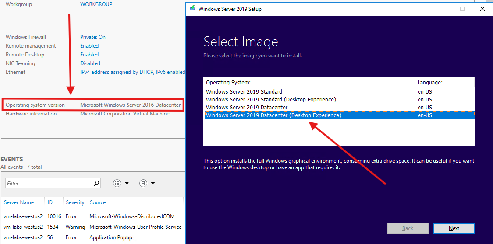Click the Windows Server 2019 Setup title icon
The width and height of the screenshot is (493, 244).
click(x=192, y=9)
